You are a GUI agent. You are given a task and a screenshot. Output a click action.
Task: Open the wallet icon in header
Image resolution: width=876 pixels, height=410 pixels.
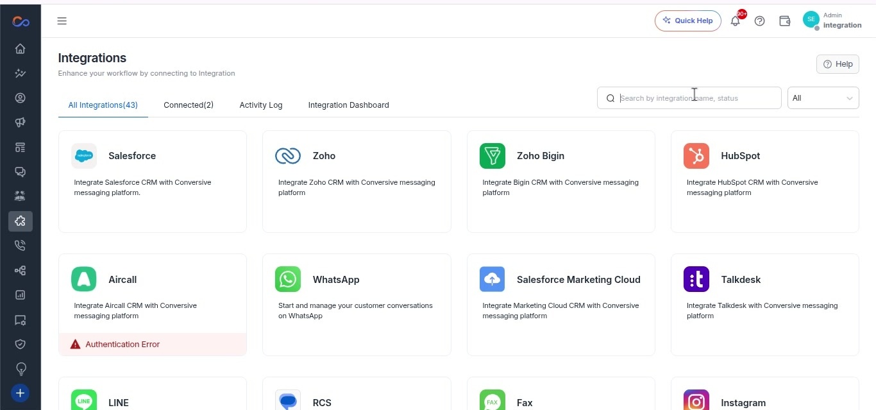coord(784,21)
